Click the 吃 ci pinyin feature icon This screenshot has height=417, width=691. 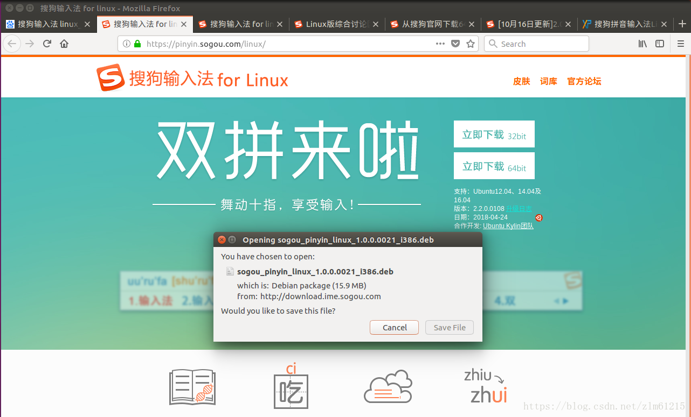291,386
